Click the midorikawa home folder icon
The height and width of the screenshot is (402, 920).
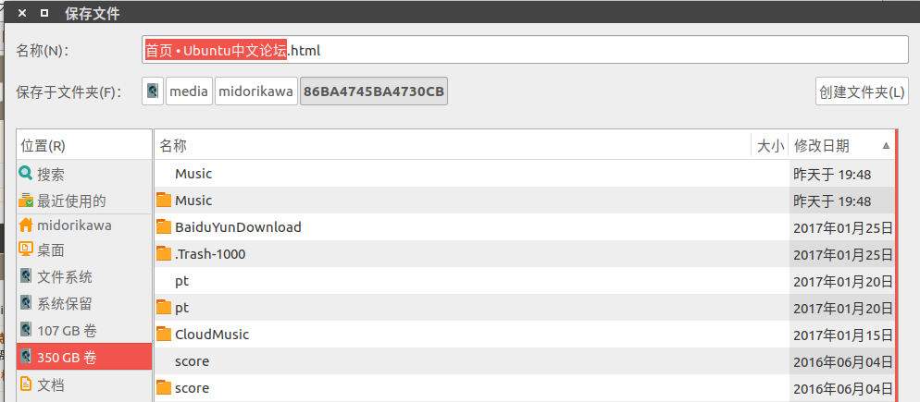click(x=26, y=225)
